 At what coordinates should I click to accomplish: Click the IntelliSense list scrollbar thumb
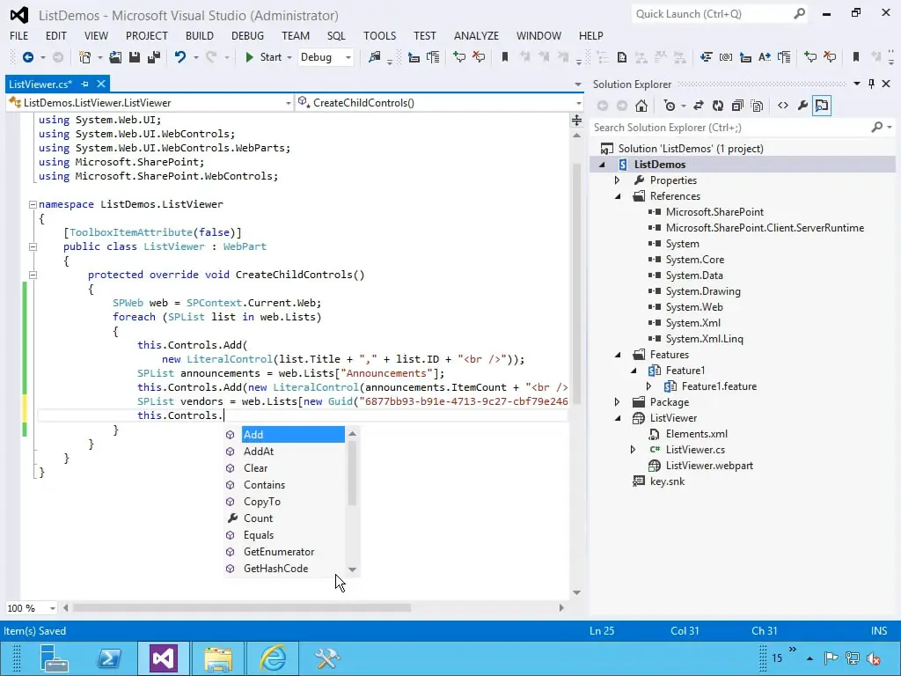352,473
